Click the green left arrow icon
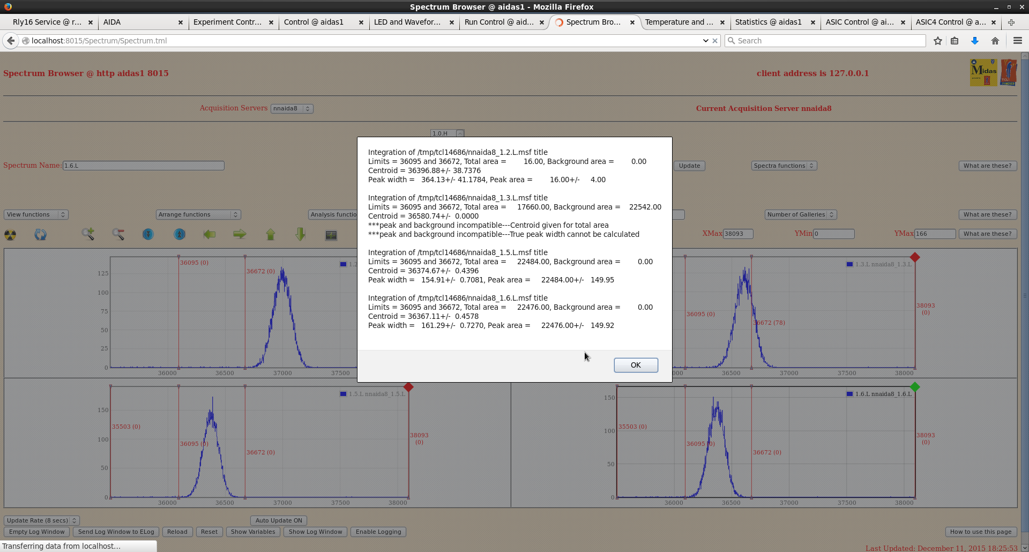This screenshot has height=552, width=1029. pos(210,234)
